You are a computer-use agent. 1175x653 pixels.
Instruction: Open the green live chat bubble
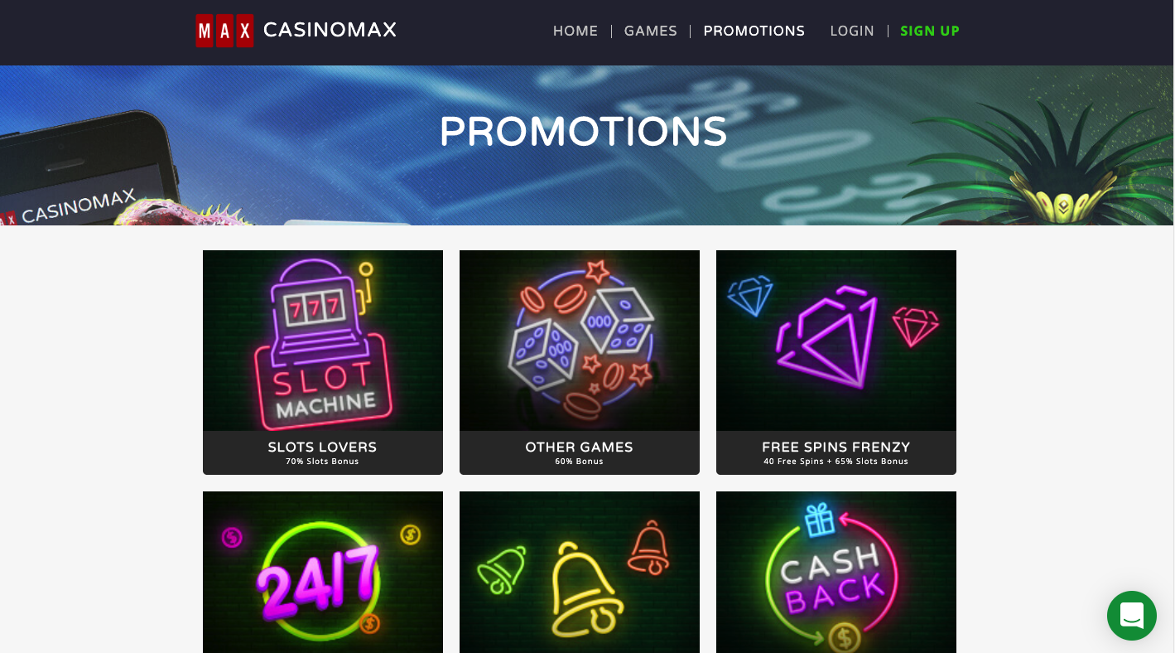pos(1131,616)
